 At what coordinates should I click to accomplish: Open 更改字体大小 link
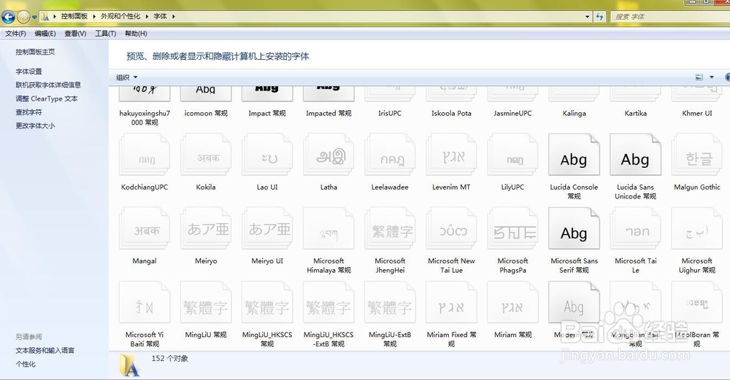click(35, 125)
